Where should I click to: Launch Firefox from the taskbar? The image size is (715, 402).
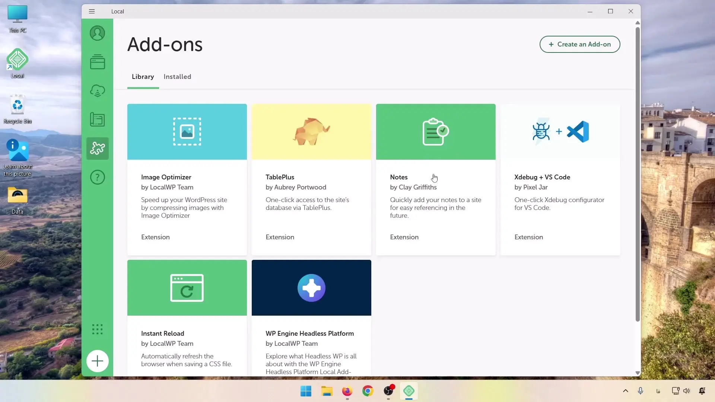pyautogui.click(x=347, y=391)
